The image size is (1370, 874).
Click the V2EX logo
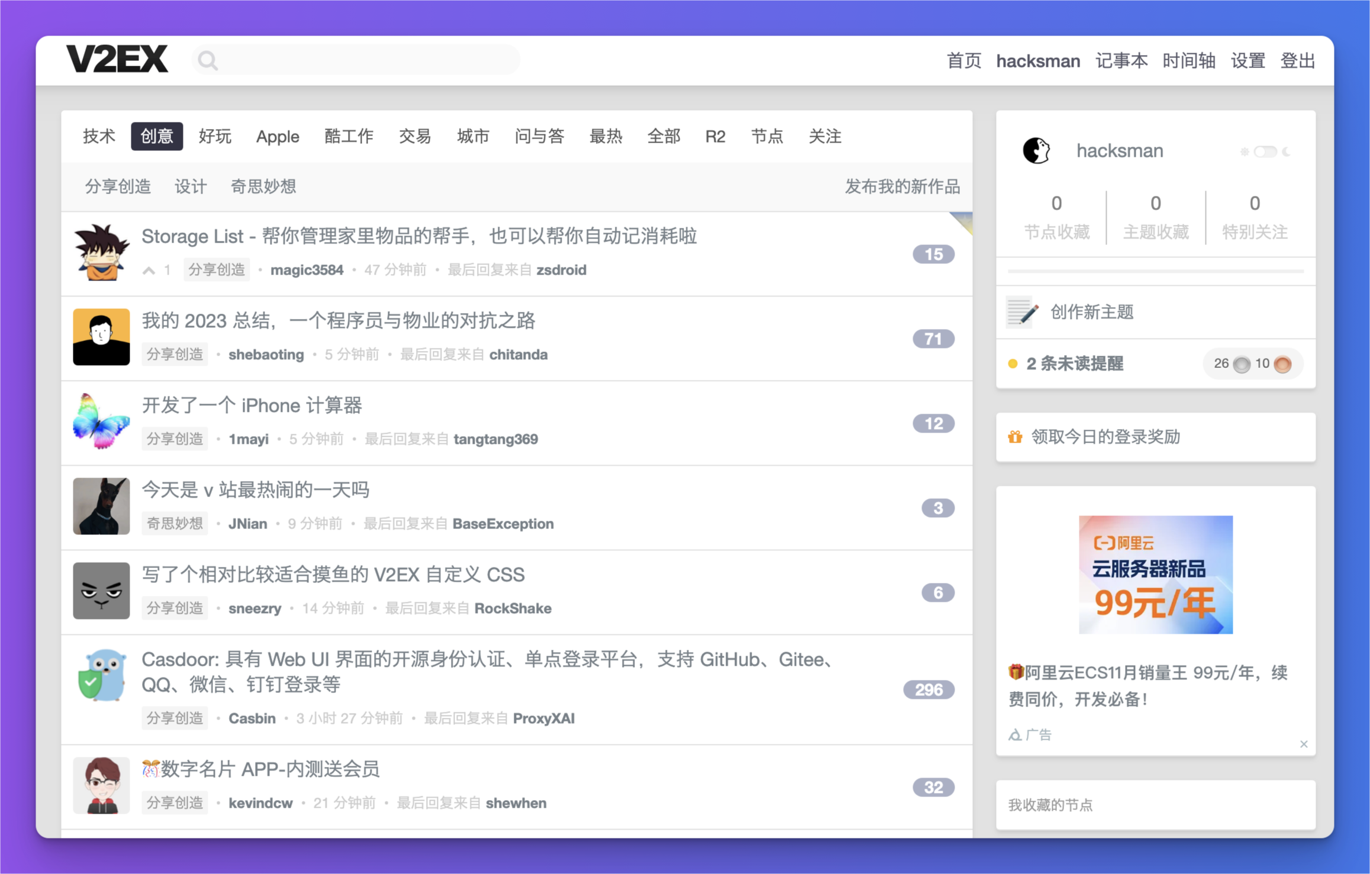point(117,59)
